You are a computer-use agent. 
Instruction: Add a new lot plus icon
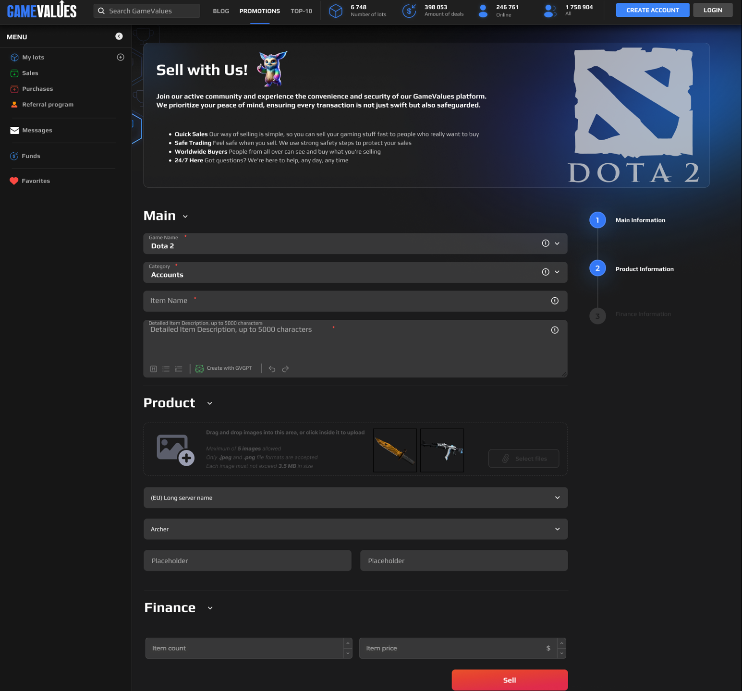(121, 57)
